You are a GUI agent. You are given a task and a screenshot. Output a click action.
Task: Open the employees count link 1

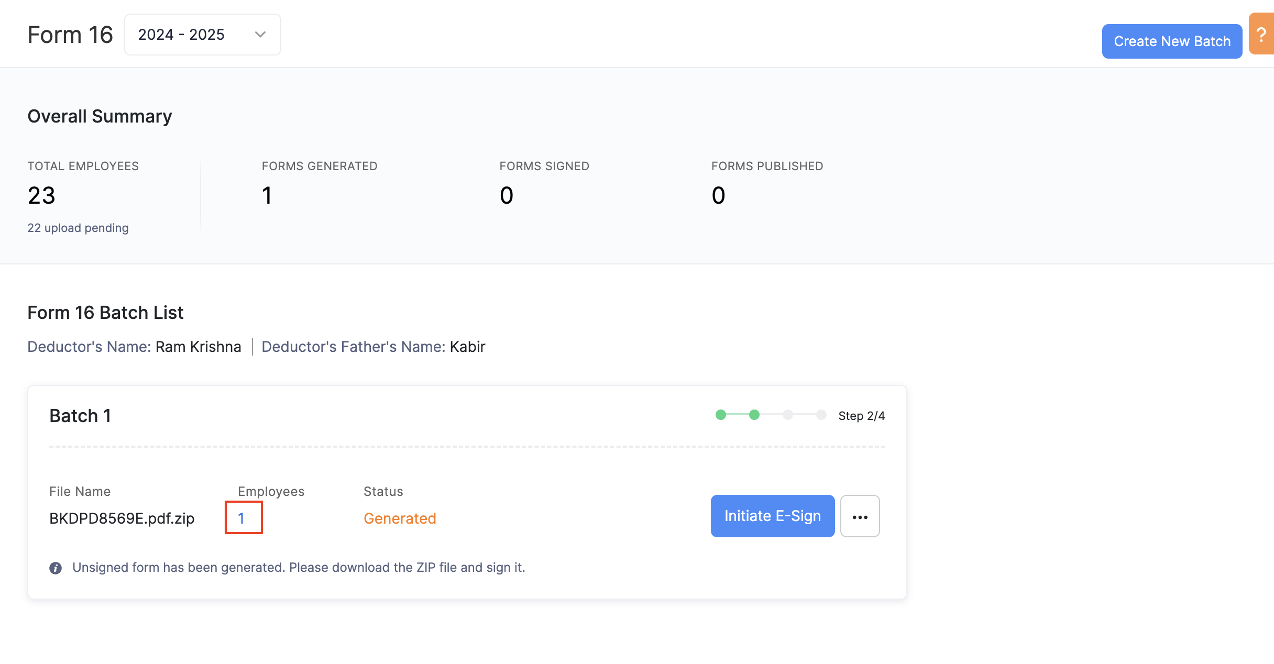tap(241, 518)
